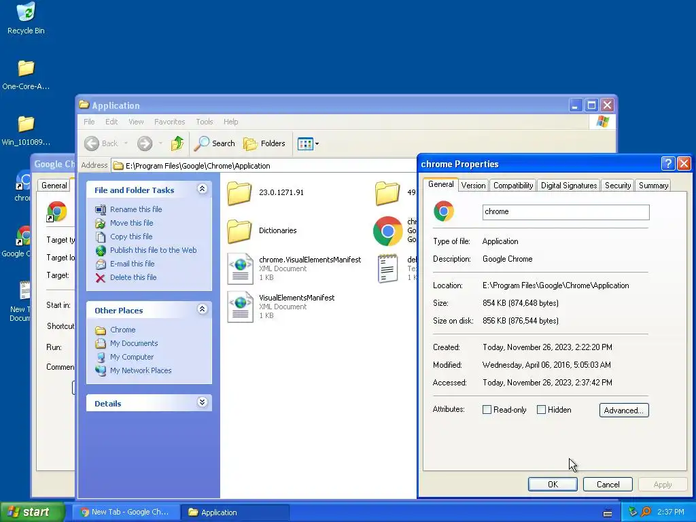Open the Tools menu

204,122
